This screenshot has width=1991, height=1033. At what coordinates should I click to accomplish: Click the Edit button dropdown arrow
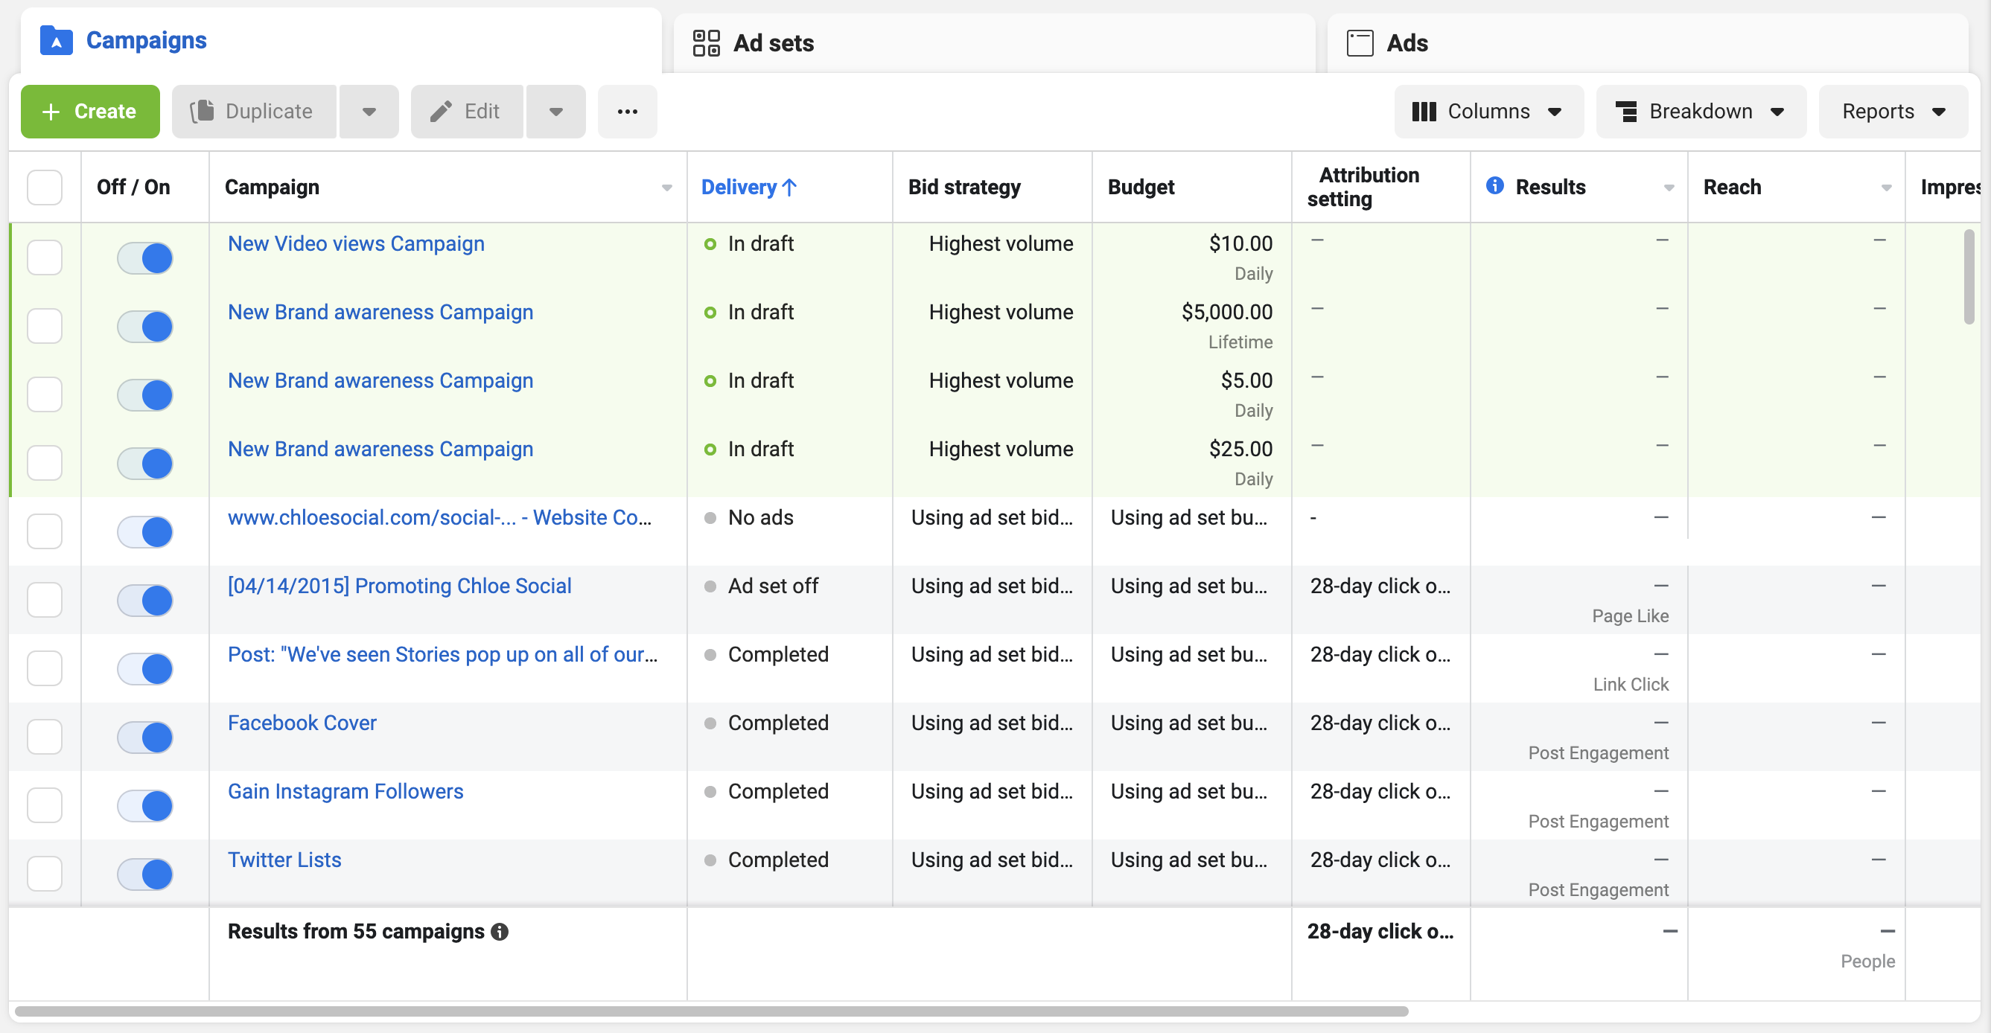click(x=555, y=111)
